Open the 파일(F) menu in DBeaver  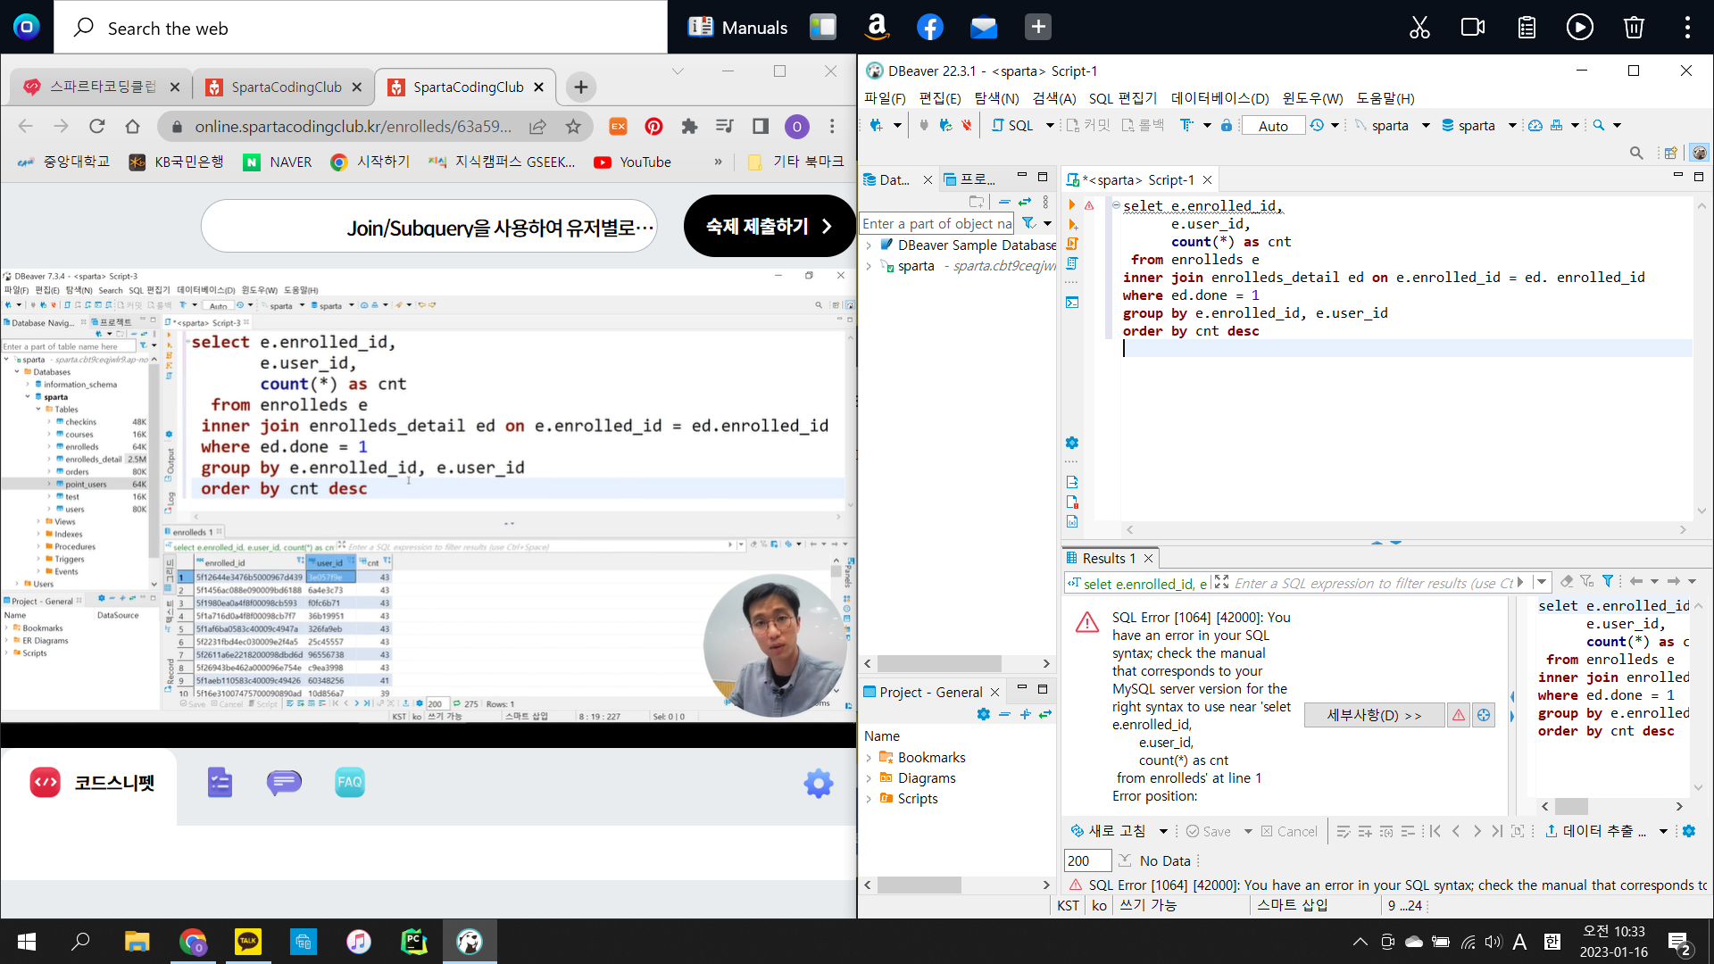tap(885, 98)
